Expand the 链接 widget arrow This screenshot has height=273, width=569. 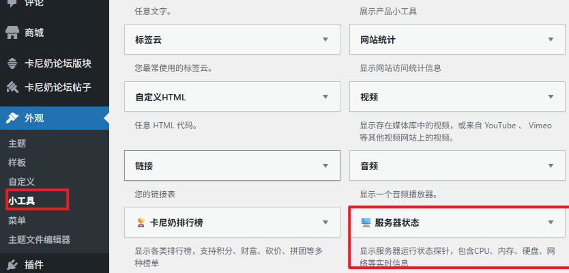tap(325, 165)
